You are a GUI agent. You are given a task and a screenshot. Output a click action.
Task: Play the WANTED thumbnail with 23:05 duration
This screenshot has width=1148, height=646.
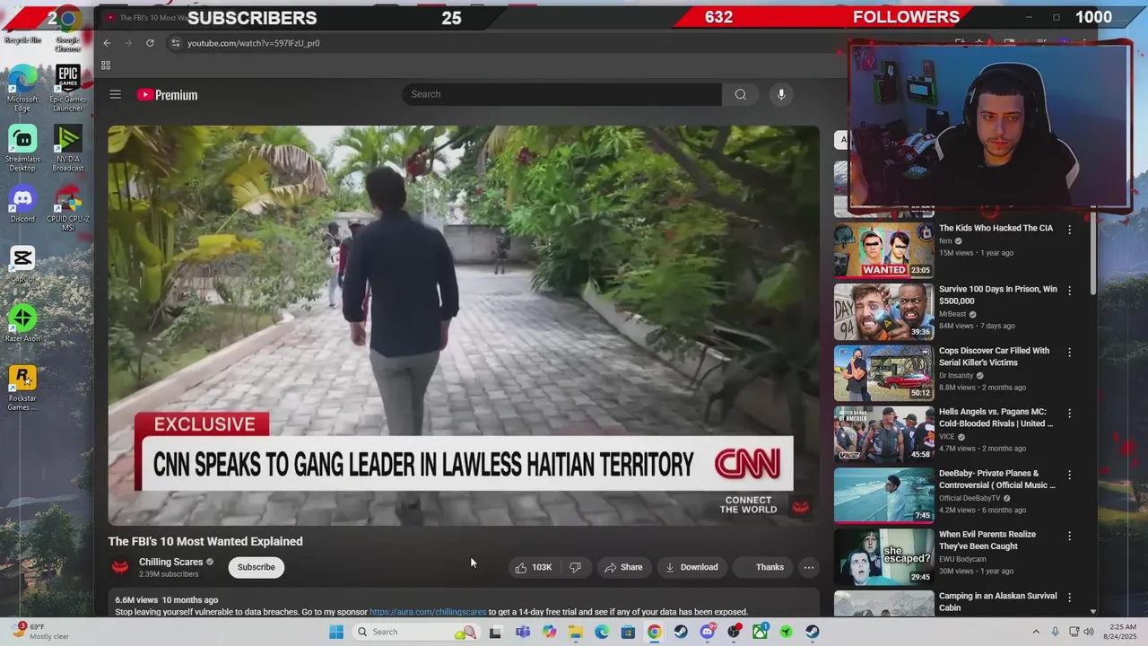tap(883, 250)
